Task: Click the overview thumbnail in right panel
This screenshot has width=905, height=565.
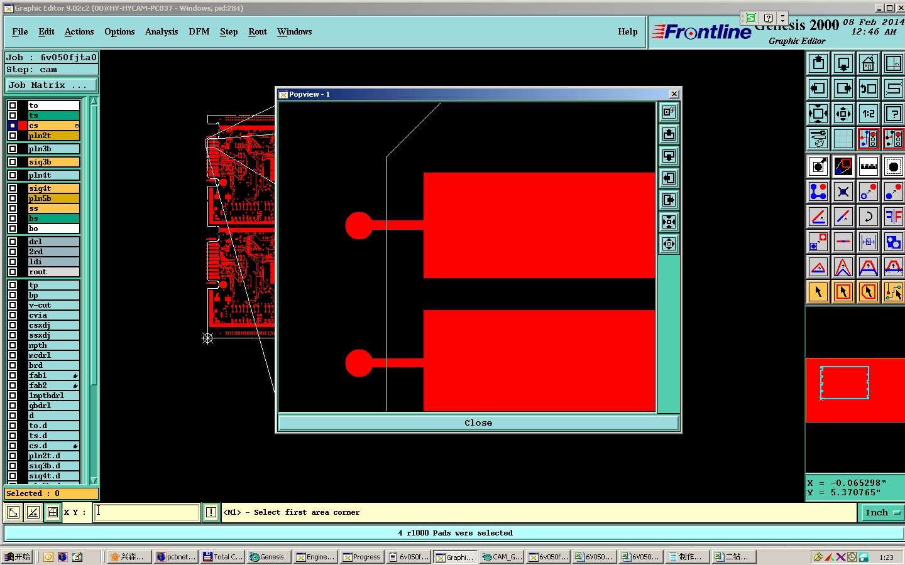Action: (855, 390)
